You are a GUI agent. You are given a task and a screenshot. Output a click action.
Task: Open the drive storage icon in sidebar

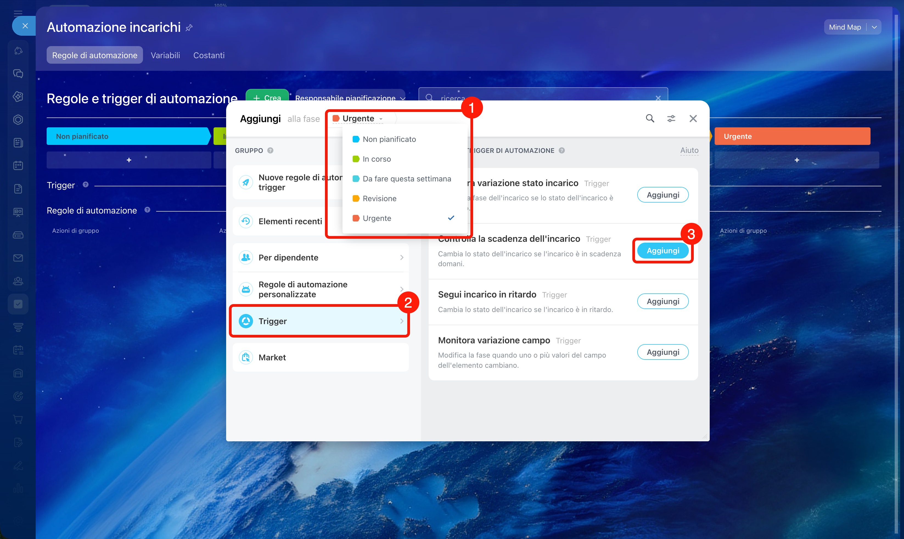coord(18,235)
